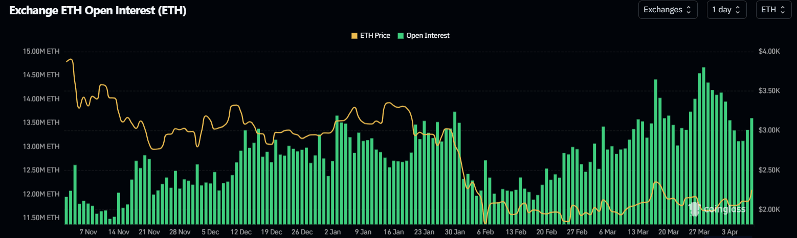
Task: Click the 13 Mar date label
Action: (x=638, y=232)
